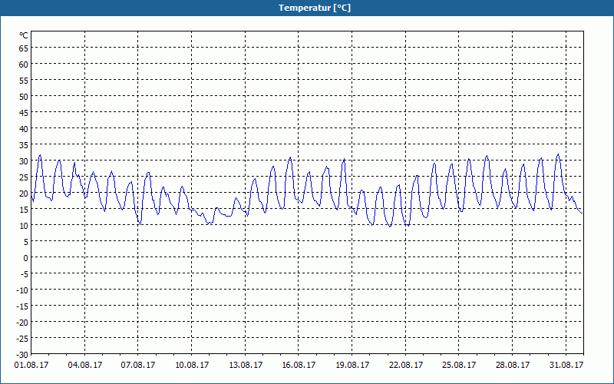Viewport: 614px width, 384px height.
Task: Click the 0 value on temperature axis
Action: 26,258
